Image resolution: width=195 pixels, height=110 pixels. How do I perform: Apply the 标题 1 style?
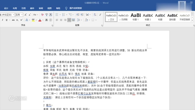click(x=136, y=17)
